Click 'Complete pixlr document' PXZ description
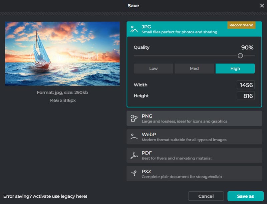 [182, 177]
